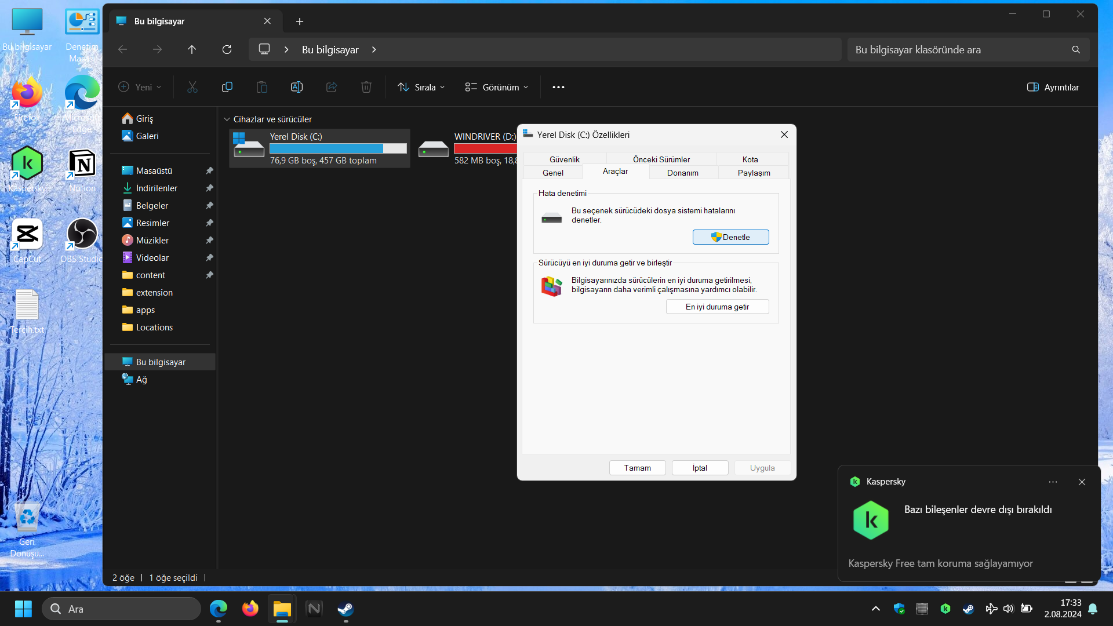Open the three-dots more options menu

tap(558, 87)
